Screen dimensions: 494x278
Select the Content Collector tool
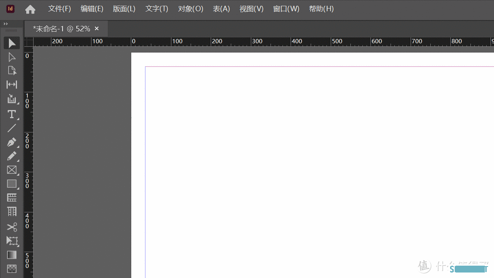click(x=11, y=99)
